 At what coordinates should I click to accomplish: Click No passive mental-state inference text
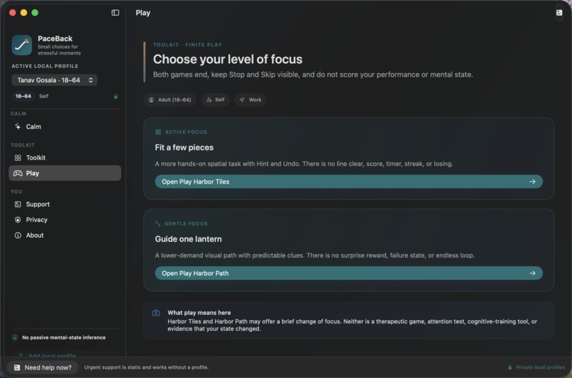[x=64, y=338]
